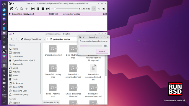Pin the Encoding dialog window
The height and width of the screenshot is (106, 189).
(x=84, y=37)
